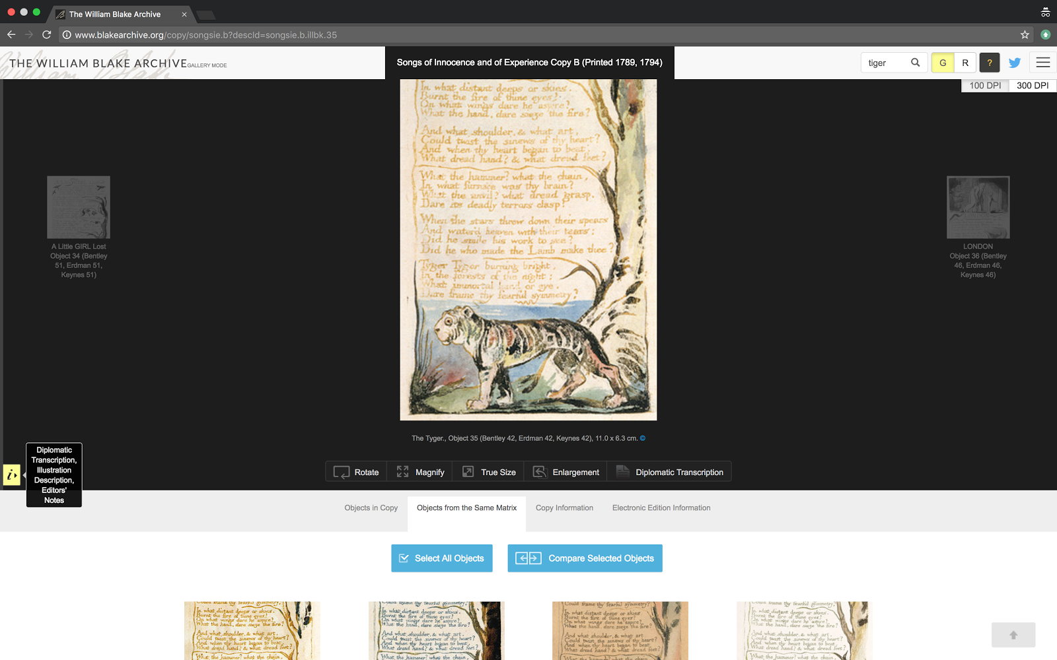Go to next object LONDON thumbnail
Viewport: 1057px width, 660px height.
click(978, 207)
